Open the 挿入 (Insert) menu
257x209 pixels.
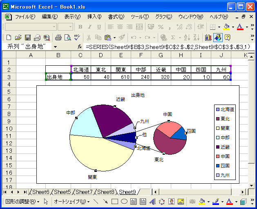[x=94, y=17]
